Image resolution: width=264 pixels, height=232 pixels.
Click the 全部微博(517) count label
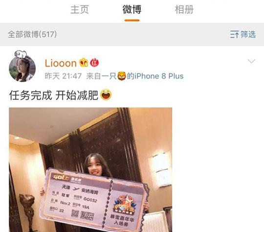32,34
